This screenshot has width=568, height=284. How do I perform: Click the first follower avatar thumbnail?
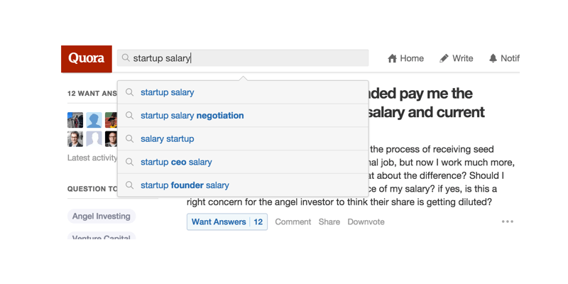pyautogui.click(x=75, y=119)
